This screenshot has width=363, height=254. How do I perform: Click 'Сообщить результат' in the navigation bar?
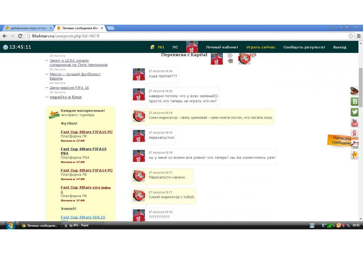click(304, 47)
